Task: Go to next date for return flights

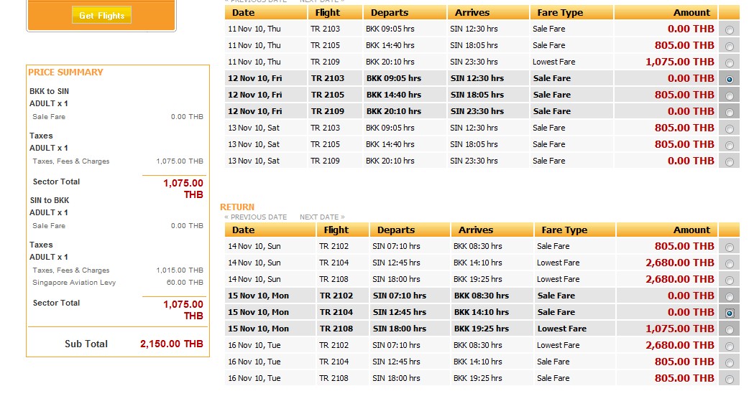Action: pyautogui.click(x=321, y=217)
